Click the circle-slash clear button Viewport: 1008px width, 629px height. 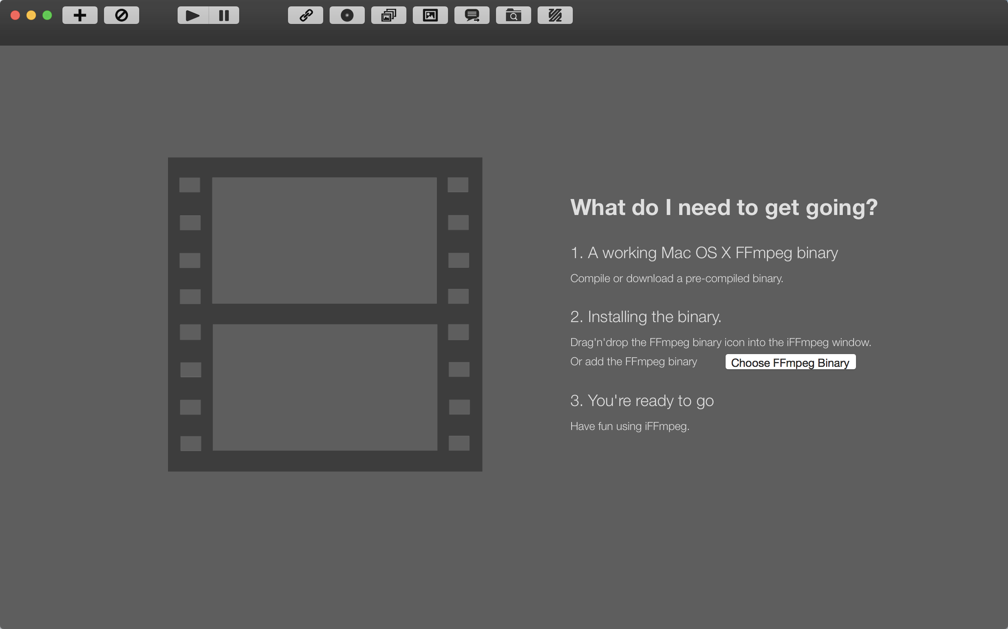tap(121, 16)
